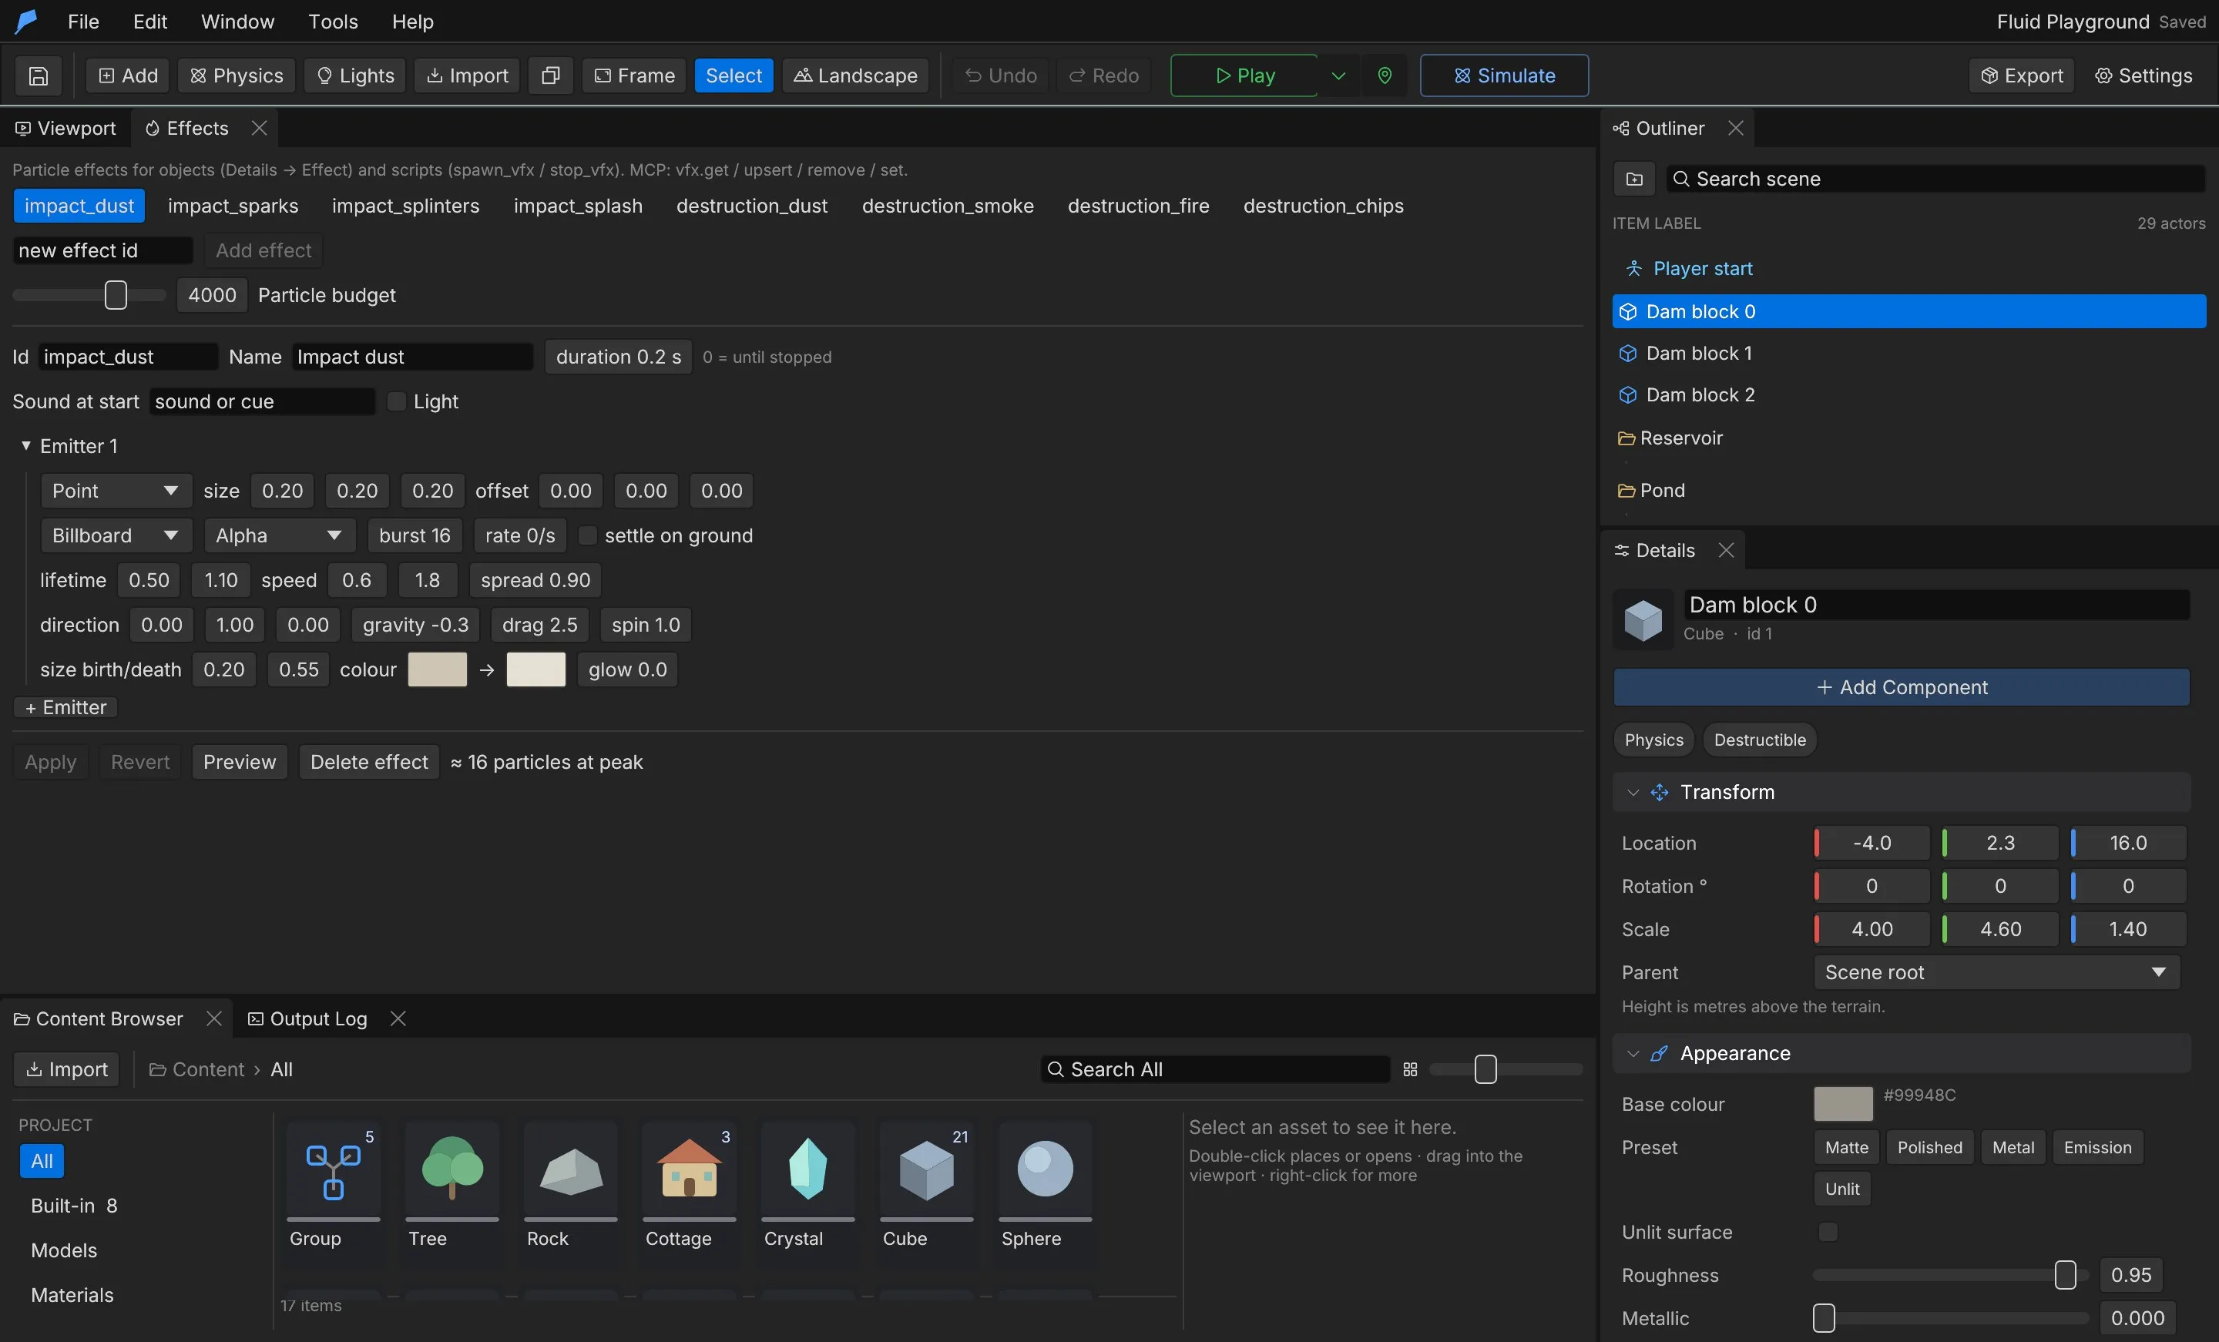
Task: Click the Player start actor icon
Action: point(1633,268)
